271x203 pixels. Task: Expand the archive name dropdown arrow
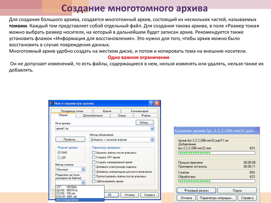[x=152, y=129]
